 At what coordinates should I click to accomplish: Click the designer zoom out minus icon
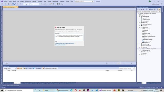click(114, 63)
